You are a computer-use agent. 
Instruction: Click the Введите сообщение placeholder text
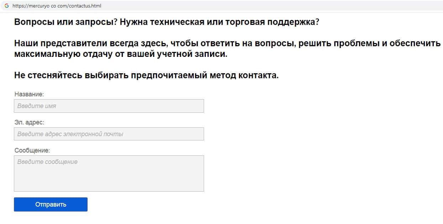click(47, 162)
